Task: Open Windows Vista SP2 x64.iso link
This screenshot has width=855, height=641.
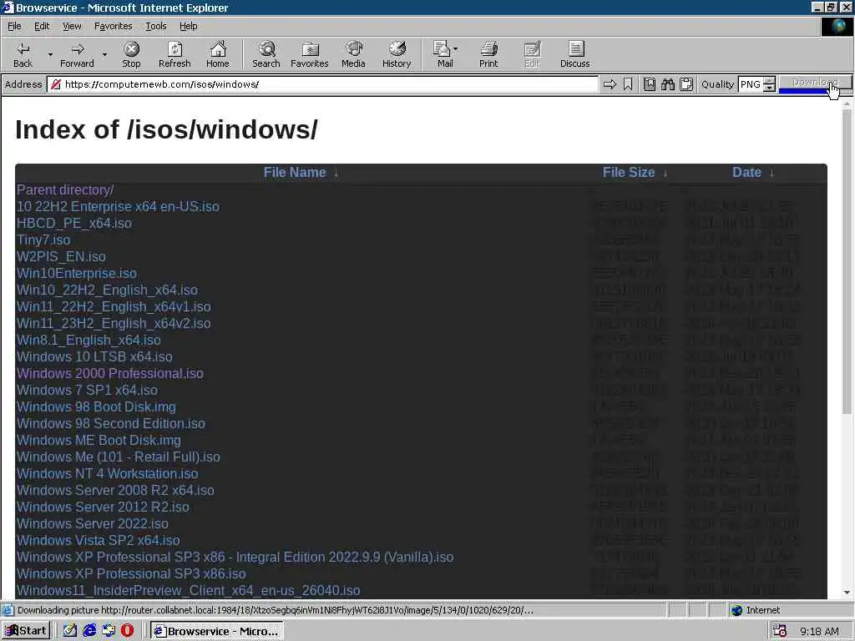Action: pos(99,541)
